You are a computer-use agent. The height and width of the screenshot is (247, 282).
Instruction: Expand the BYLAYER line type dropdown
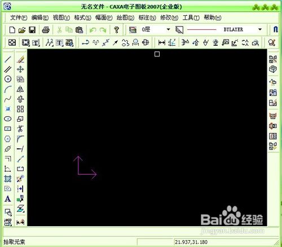pyautogui.click(x=260, y=29)
